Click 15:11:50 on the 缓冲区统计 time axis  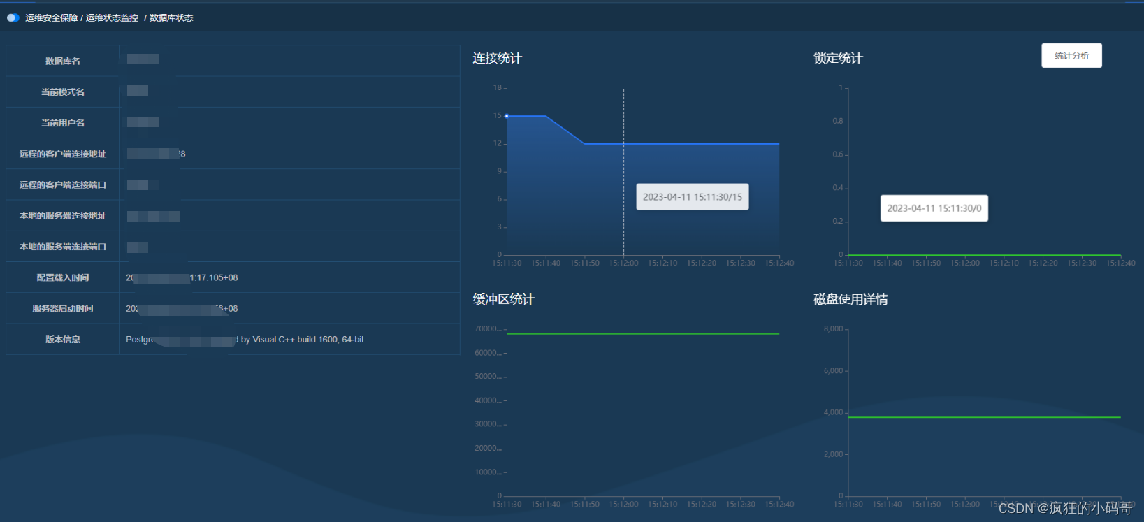click(x=584, y=505)
